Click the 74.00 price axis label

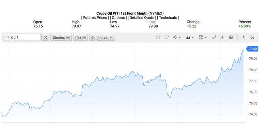tap(253, 114)
